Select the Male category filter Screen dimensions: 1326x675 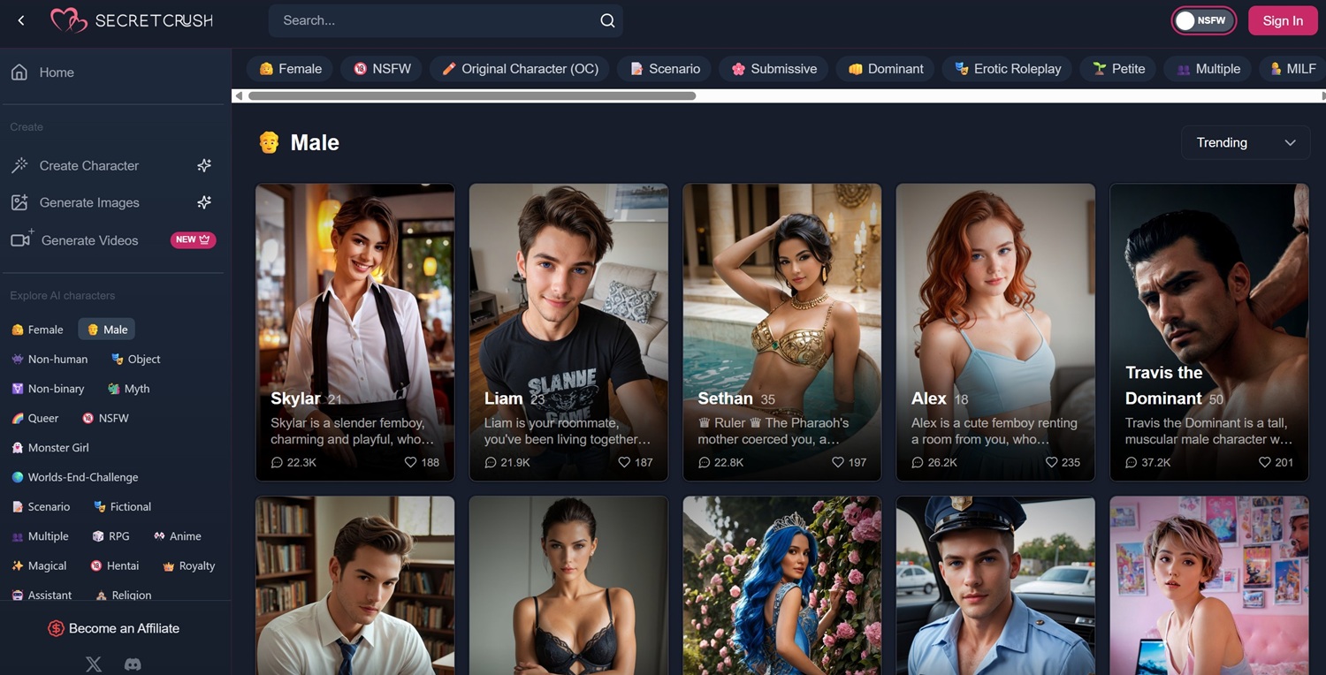point(106,330)
